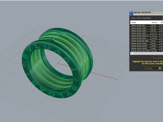This screenshot has width=163, height=122.
Task: Sort by the Grams column header
Action: [x=155, y=22]
